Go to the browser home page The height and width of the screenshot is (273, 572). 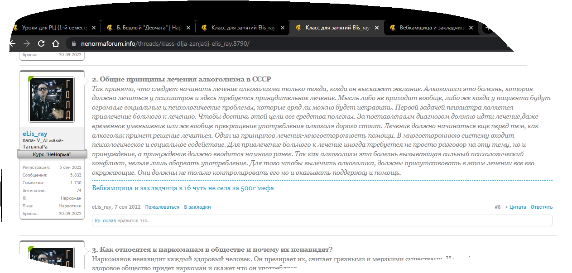(x=56, y=43)
